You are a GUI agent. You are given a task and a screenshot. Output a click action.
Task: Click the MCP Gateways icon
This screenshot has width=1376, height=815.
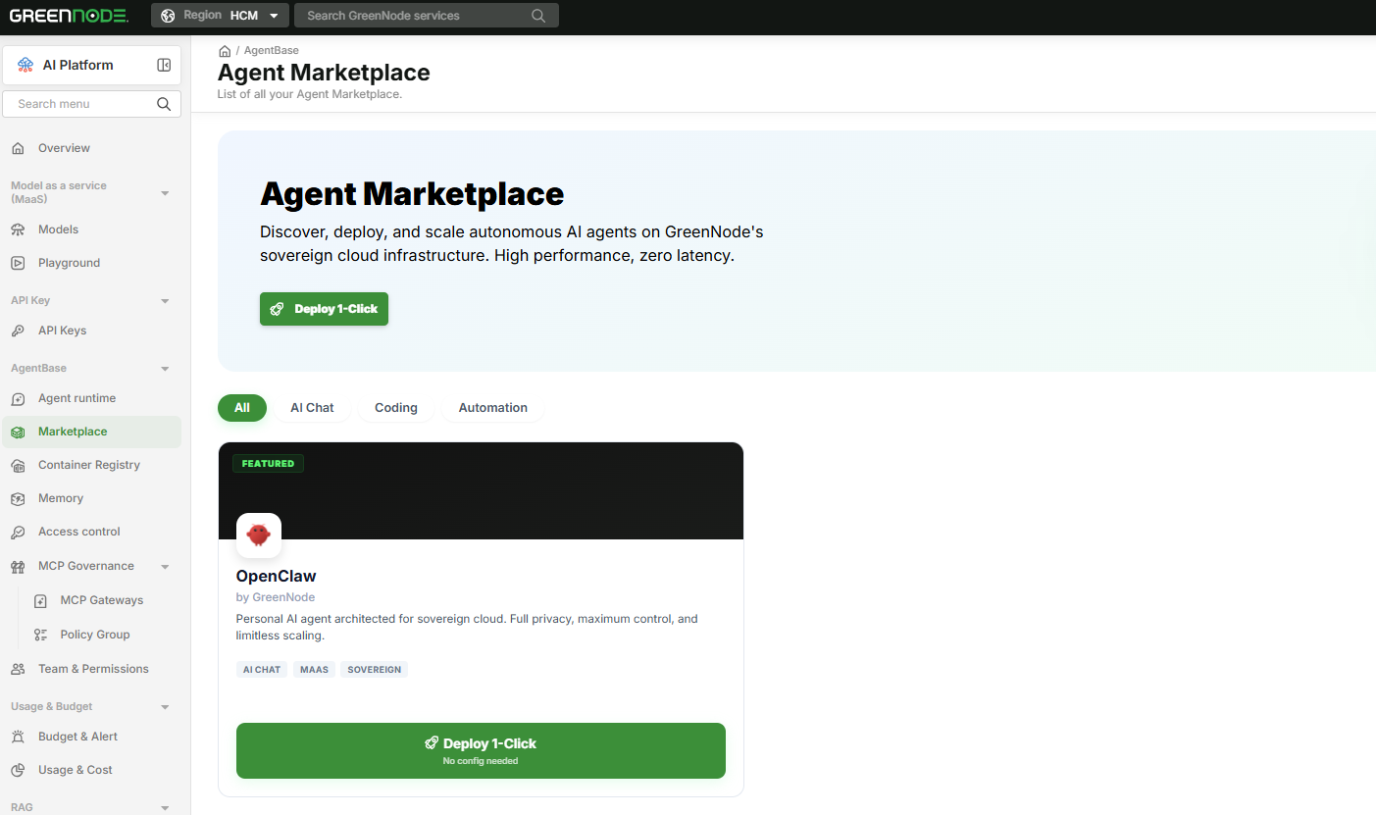[x=40, y=600]
